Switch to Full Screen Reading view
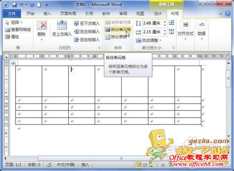Screen dimensions: 234x171 pyautogui.click(x=145, y=165)
